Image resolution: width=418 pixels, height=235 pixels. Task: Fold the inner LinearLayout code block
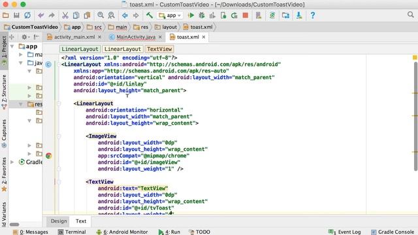click(x=59, y=104)
